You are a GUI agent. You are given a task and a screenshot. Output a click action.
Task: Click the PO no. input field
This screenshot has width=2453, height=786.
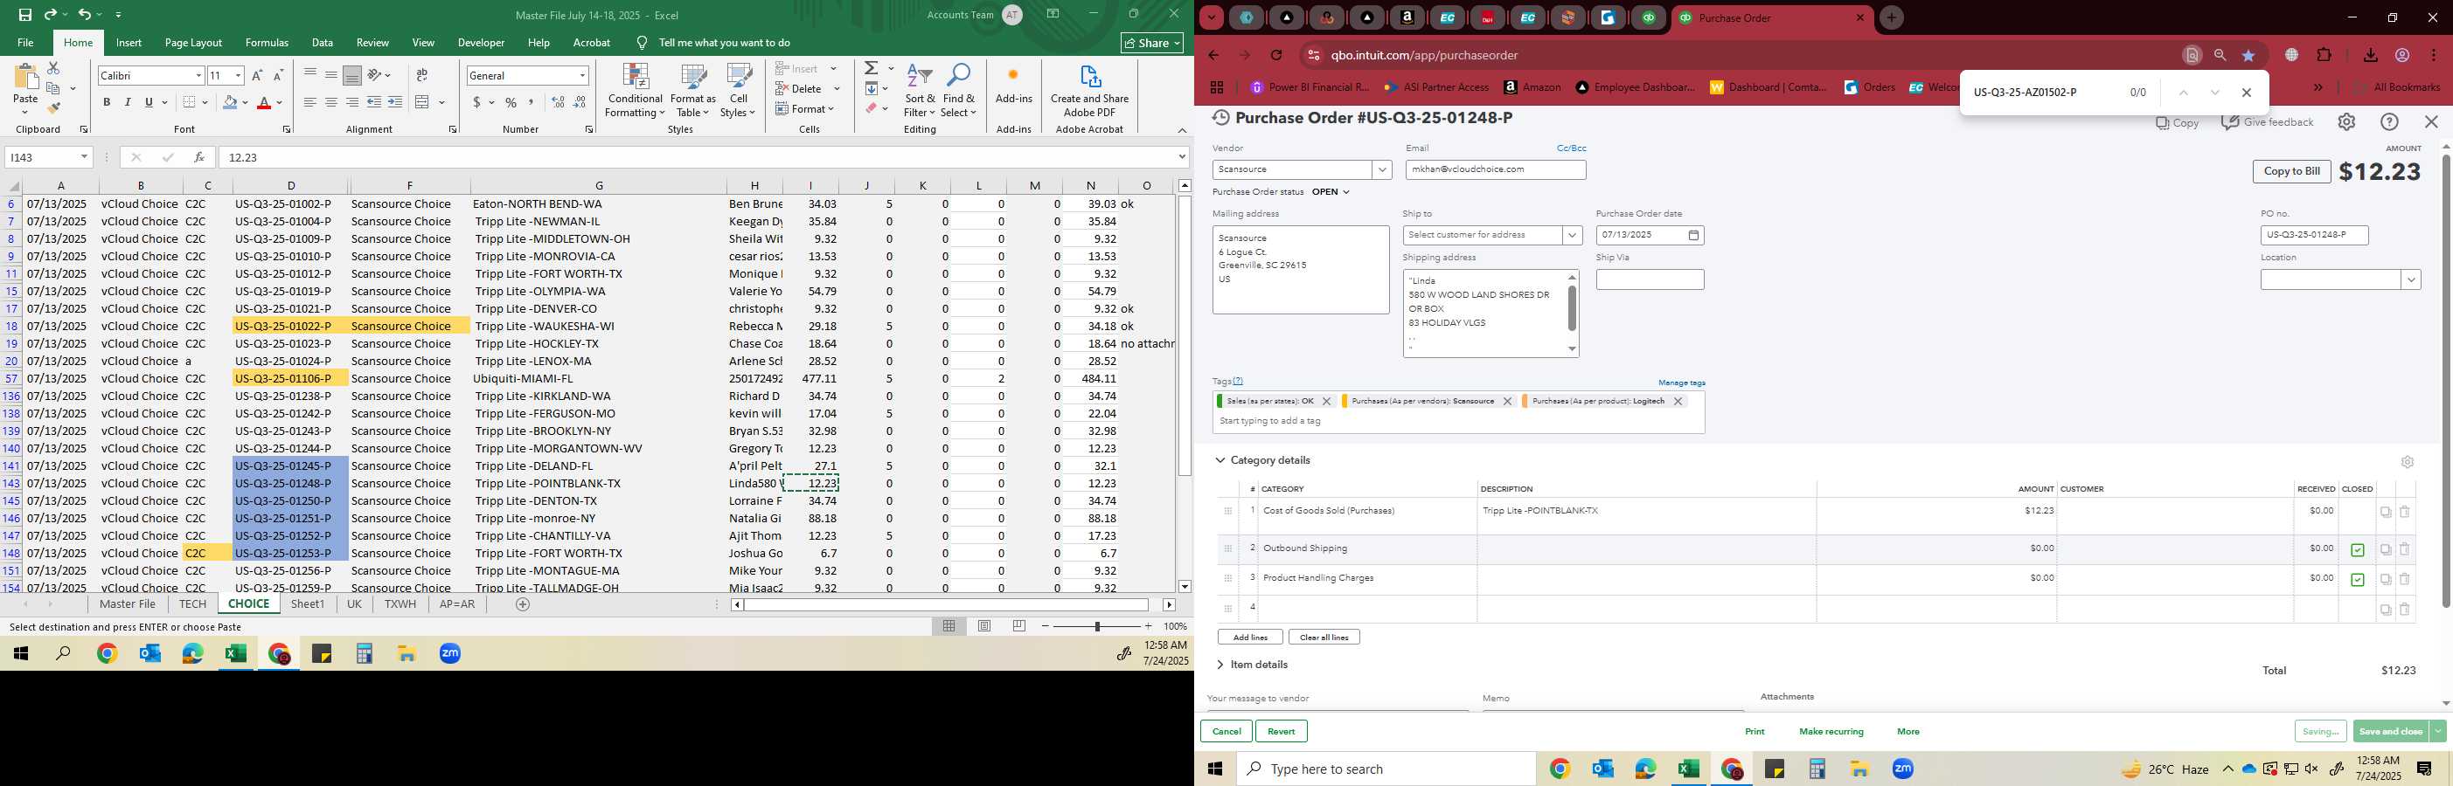[2314, 235]
